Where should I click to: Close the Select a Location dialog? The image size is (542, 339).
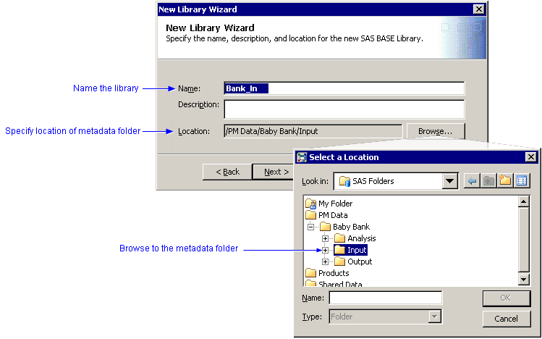[530, 157]
